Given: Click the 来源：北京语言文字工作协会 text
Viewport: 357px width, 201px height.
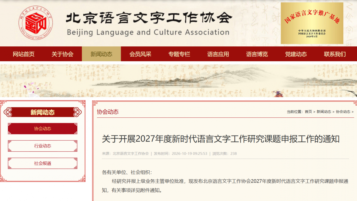Looking at the screenshot, I should [x=125, y=154].
